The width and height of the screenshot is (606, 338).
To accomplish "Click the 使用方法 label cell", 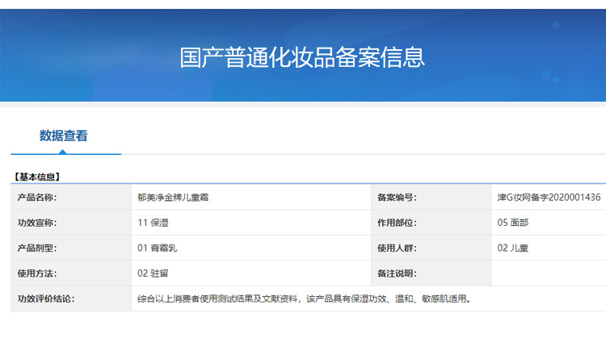I will pos(71,273).
